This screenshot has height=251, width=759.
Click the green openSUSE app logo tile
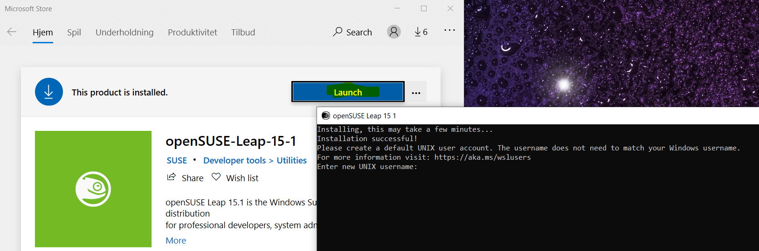coord(93,189)
